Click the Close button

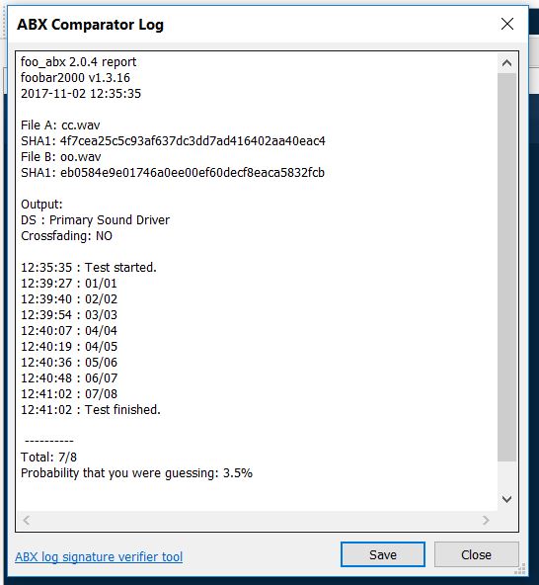pyautogui.click(x=476, y=554)
